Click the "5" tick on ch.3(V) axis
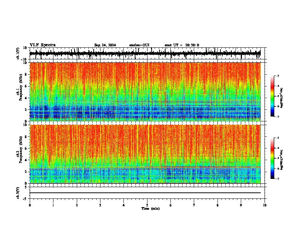This screenshot has height=230, width=298. pyautogui.click(x=26, y=187)
